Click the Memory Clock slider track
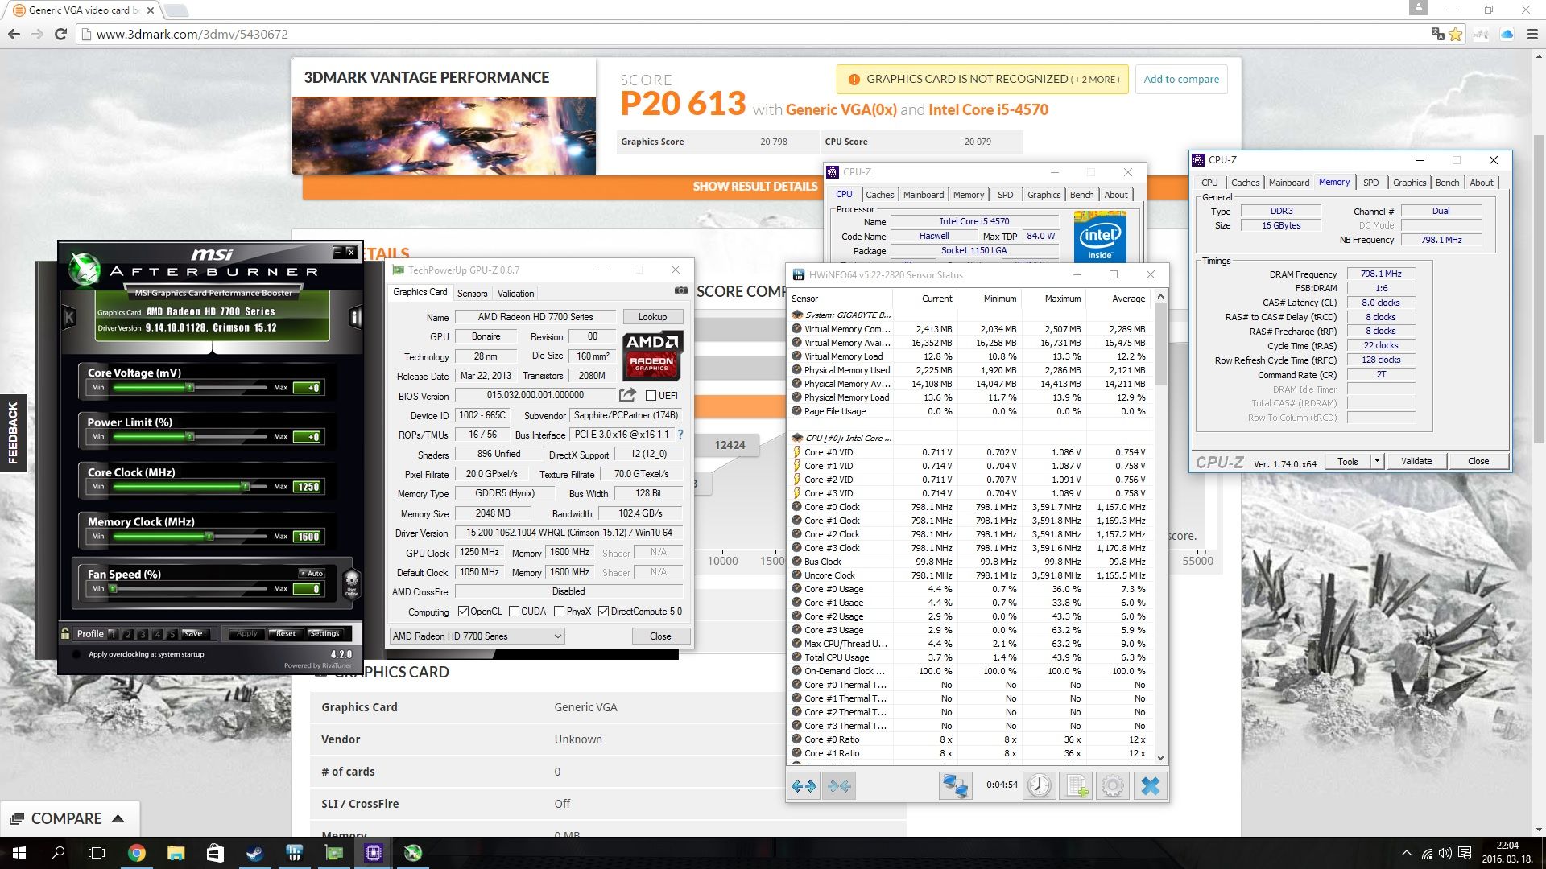Image resolution: width=1546 pixels, height=869 pixels. (189, 536)
